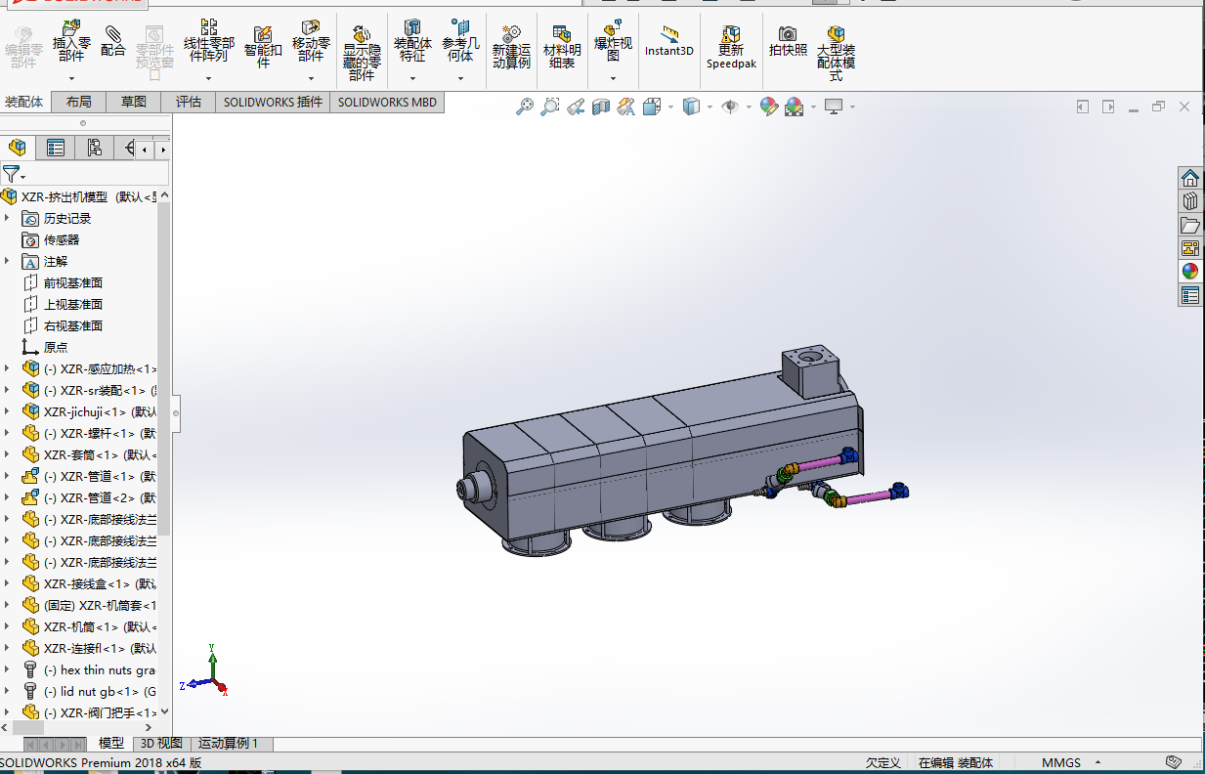The width and height of the screenshot is (1205, 774).
Task: Open the SOLIDWORKS MBD tab
Action: tap(388, 102)
